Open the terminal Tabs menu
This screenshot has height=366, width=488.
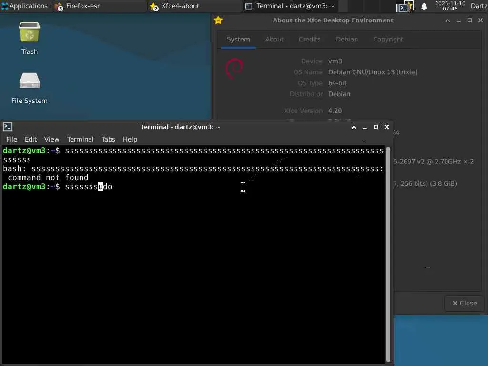(108, 139)
